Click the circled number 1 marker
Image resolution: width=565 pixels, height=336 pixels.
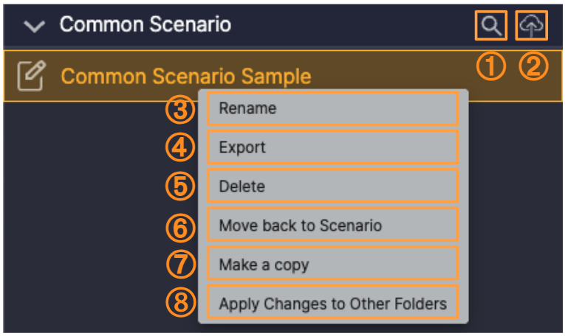click(x=491, y=67)
